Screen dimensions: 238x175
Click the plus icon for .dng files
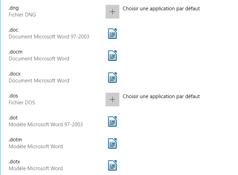(x=112, y=12)
